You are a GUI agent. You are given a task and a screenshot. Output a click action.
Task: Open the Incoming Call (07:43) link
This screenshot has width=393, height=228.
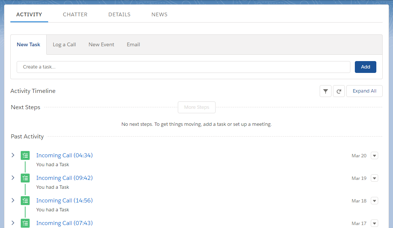(64, 223)
